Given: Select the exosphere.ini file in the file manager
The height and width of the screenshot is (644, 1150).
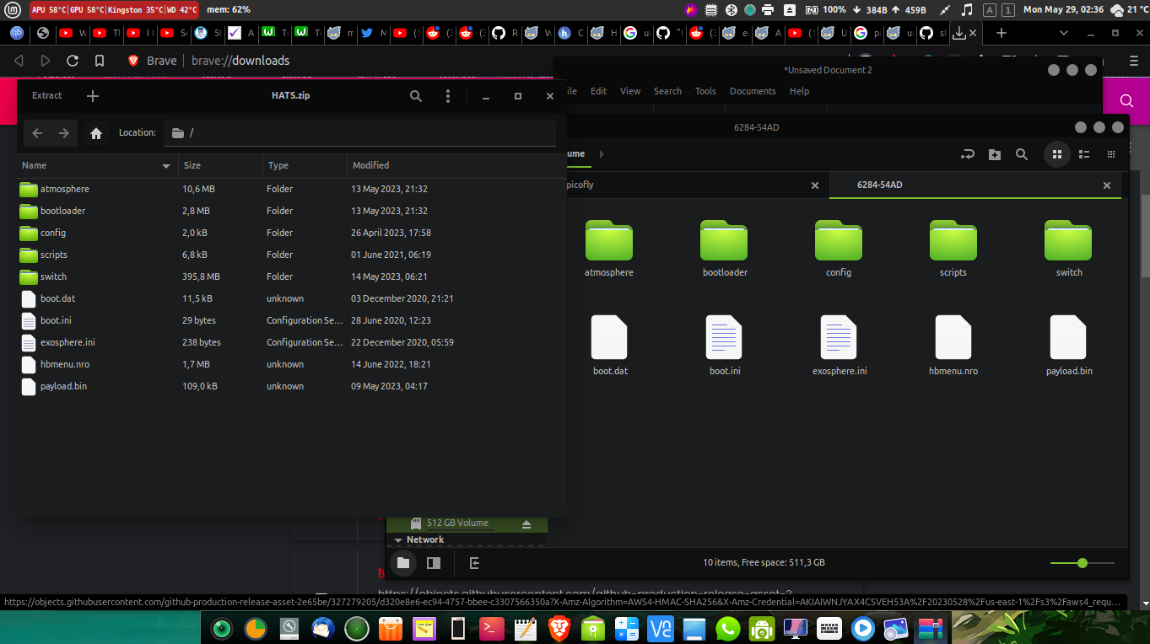Looking at the screenshot, I should tap(840, 346).
